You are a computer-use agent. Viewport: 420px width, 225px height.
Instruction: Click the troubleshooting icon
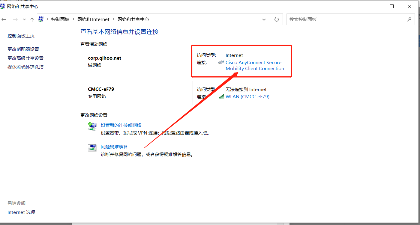click(x=92, y=147)
